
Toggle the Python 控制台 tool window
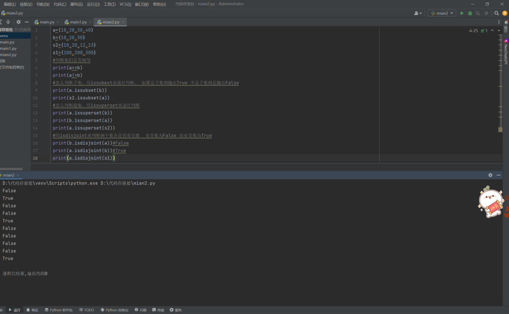(x=114, y=310)
